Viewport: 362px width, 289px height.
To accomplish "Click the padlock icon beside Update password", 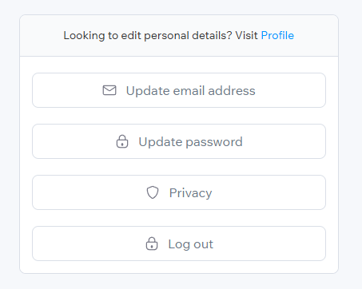I will [x=122, y=141].
